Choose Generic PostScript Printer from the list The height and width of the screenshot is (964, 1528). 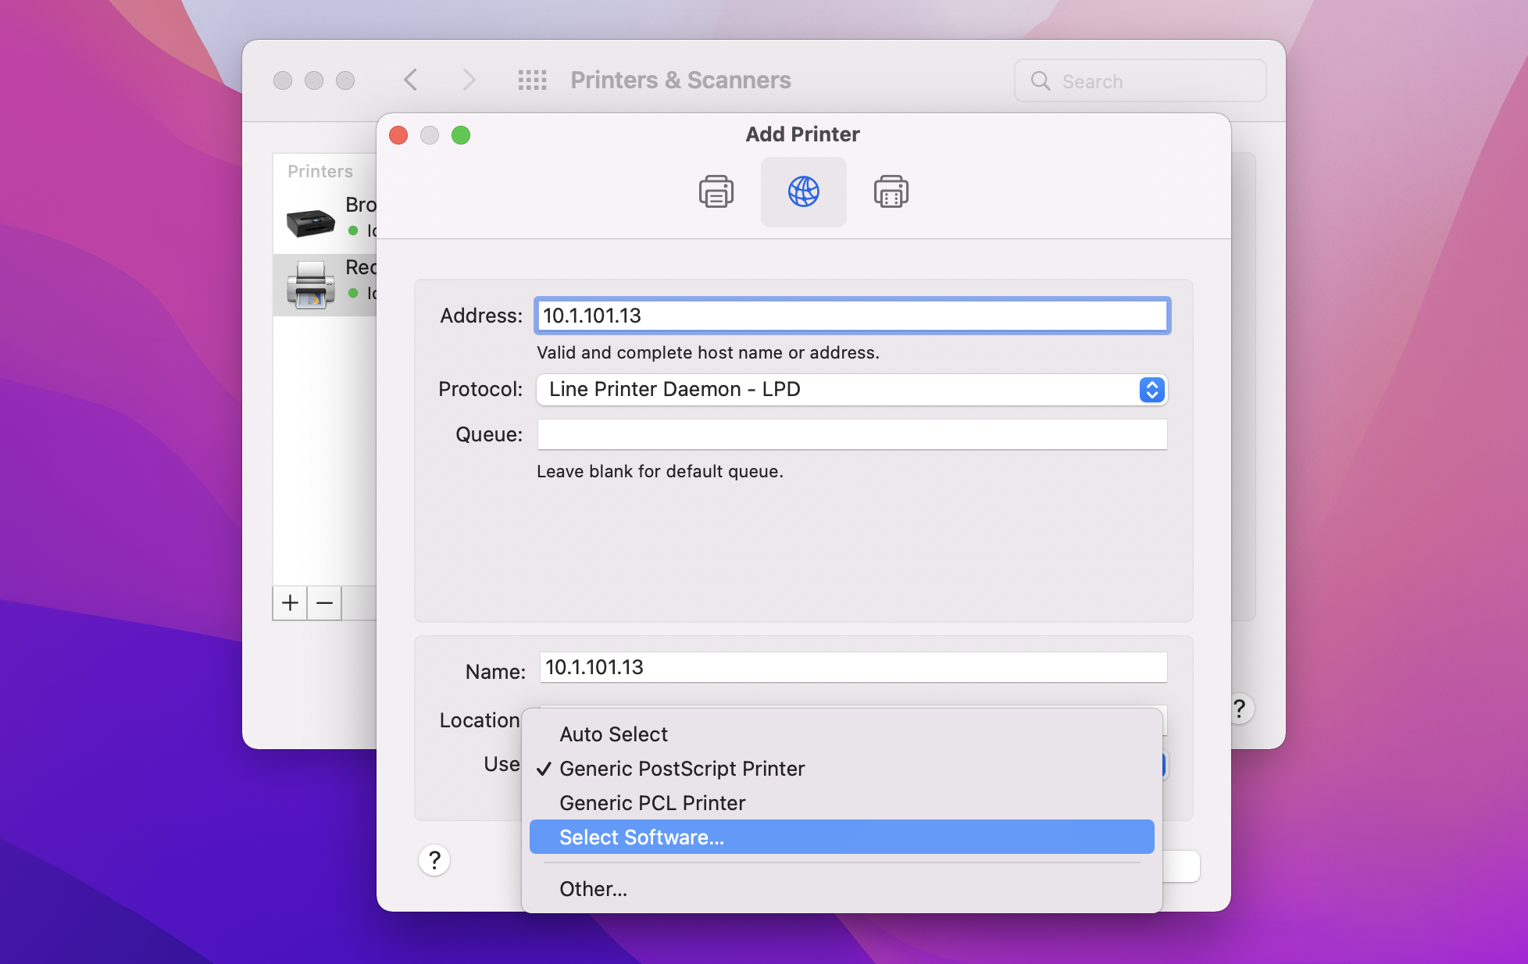(x=682, y=769)
